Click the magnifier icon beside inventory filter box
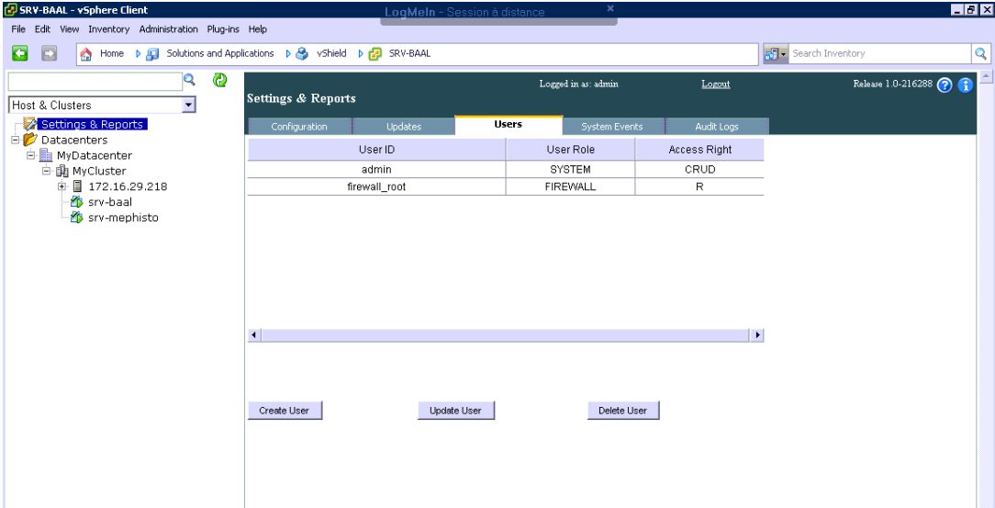995x508 pixels. pos(190,80)
